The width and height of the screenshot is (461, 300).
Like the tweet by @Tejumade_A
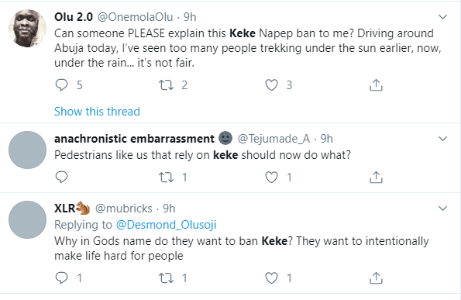click(x=271, y=177)
